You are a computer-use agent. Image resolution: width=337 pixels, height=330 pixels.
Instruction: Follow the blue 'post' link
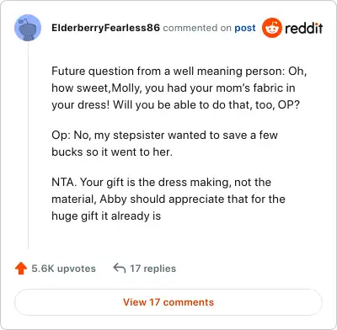click(x=245, y=28)
